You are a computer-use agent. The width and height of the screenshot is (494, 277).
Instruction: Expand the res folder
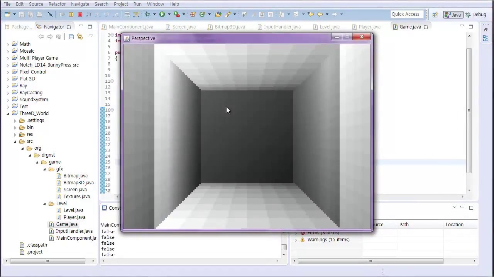15,134
